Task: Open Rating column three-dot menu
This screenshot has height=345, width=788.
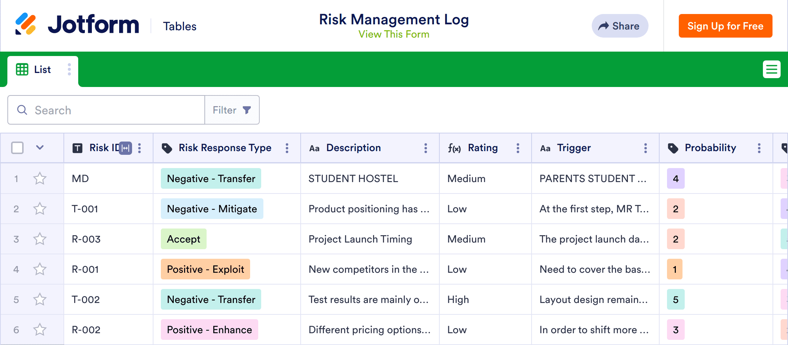Action: pyautogui.click(x=518, y=148)
